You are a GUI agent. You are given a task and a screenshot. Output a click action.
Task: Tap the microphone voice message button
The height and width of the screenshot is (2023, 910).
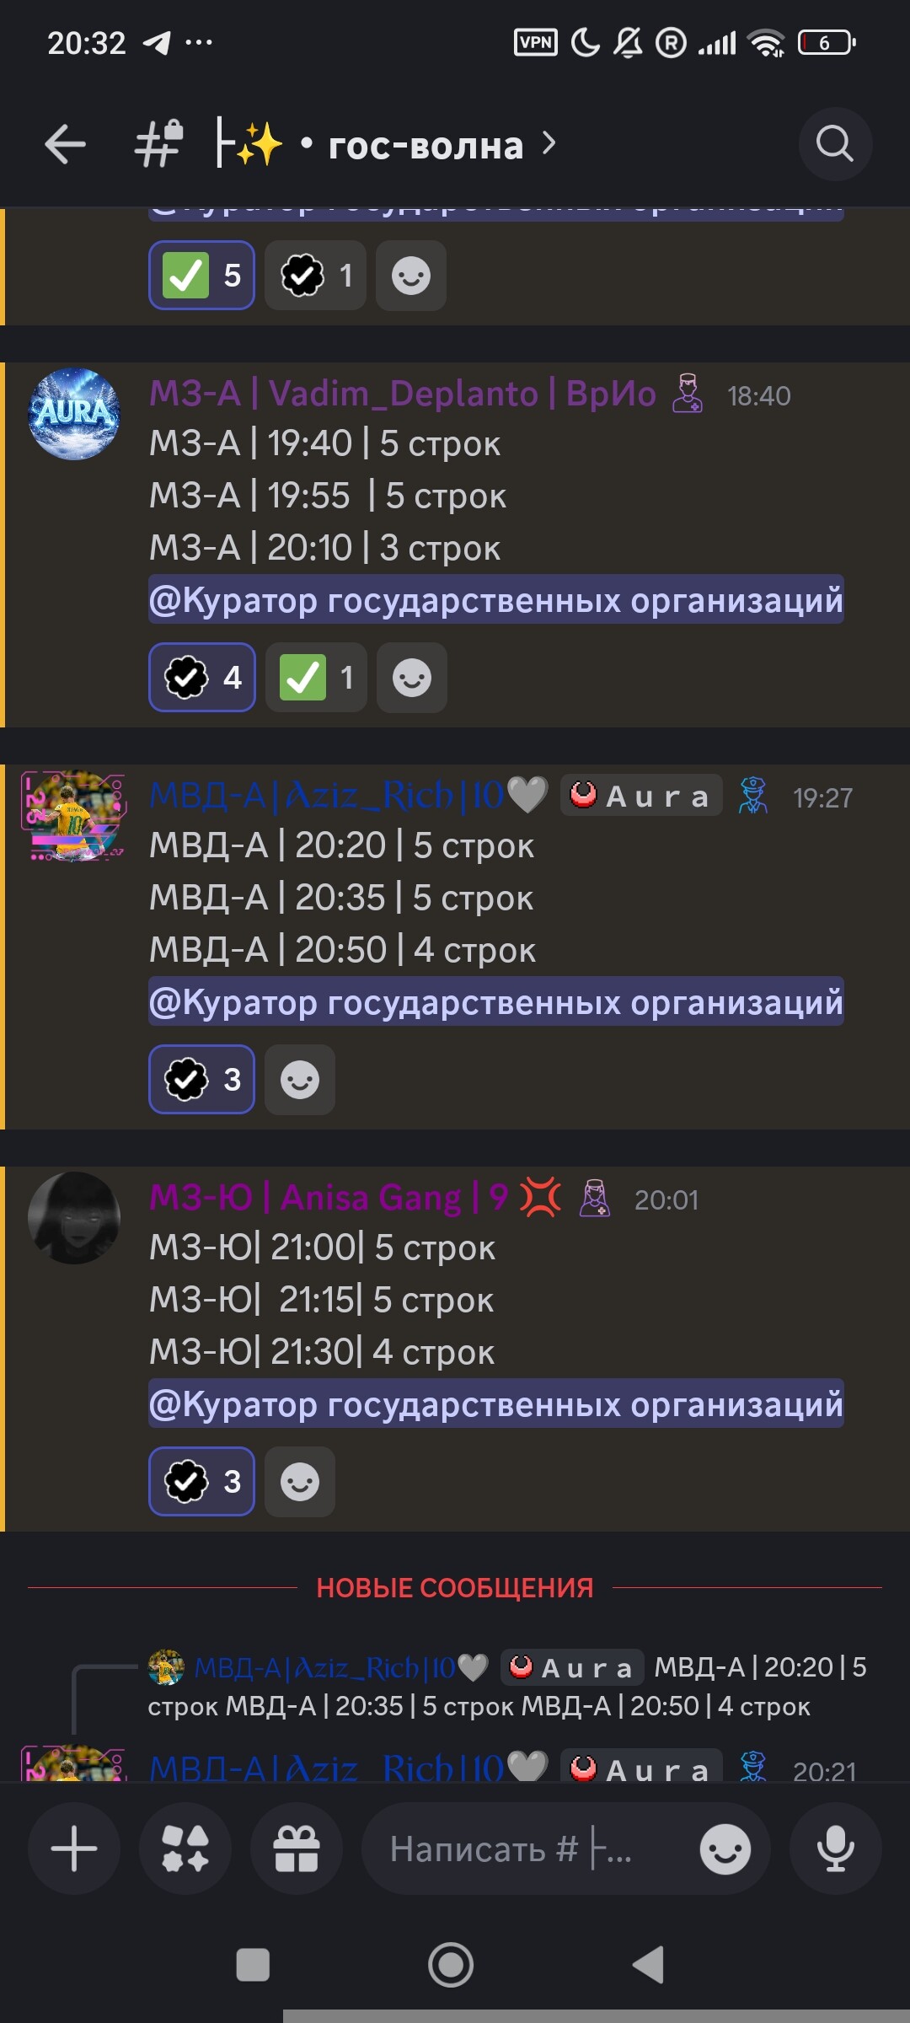836,1849
